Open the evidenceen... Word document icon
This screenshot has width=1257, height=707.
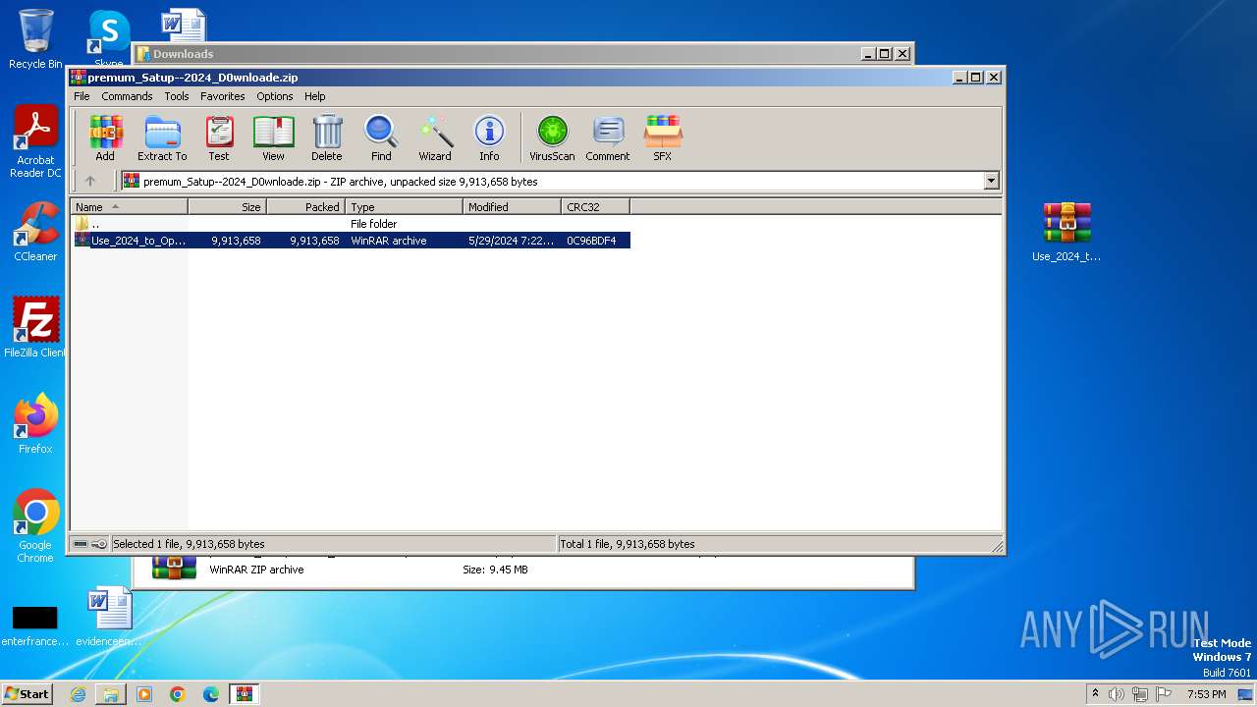(109, 617)
